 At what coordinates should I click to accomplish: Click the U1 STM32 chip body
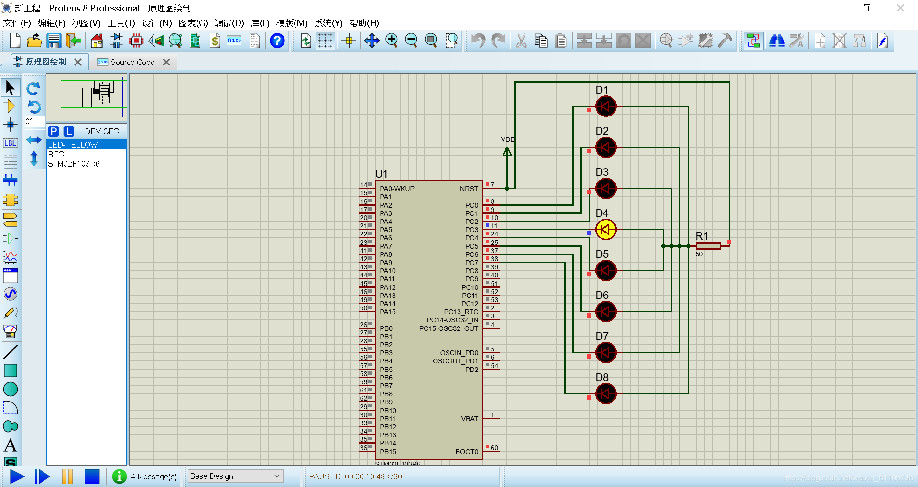point(429,320)
